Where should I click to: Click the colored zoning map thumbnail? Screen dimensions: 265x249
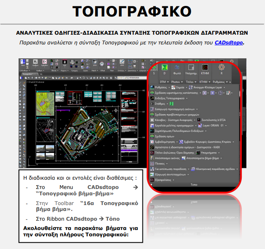coord(45,104)
